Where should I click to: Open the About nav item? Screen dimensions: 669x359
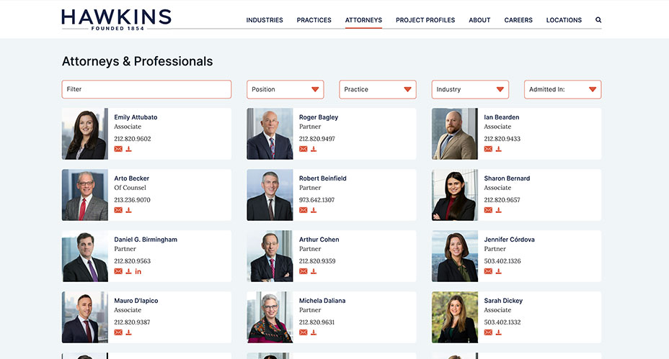tap(479, 20)
